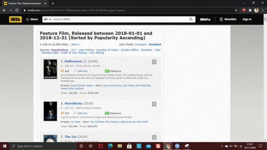Submit search with the magnifier icon
Viewport: 267px width, 150px height.
(191, 19)
